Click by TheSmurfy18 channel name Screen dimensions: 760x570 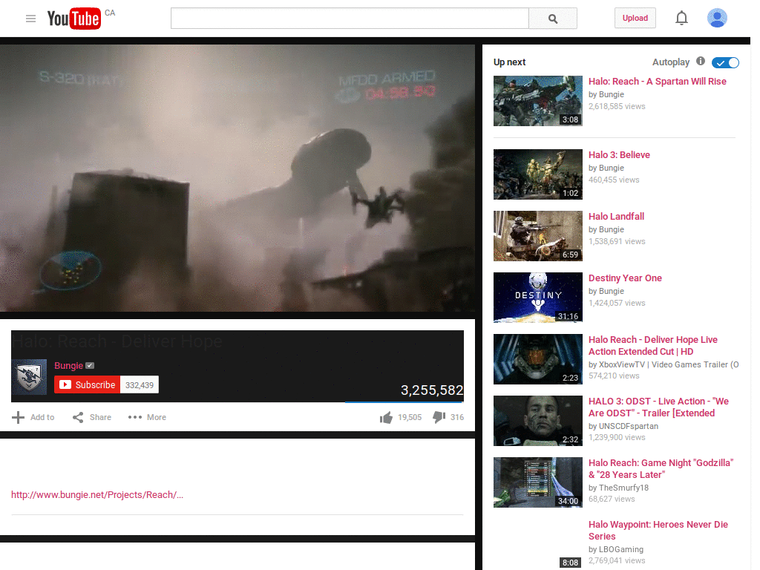coord(618,488)
